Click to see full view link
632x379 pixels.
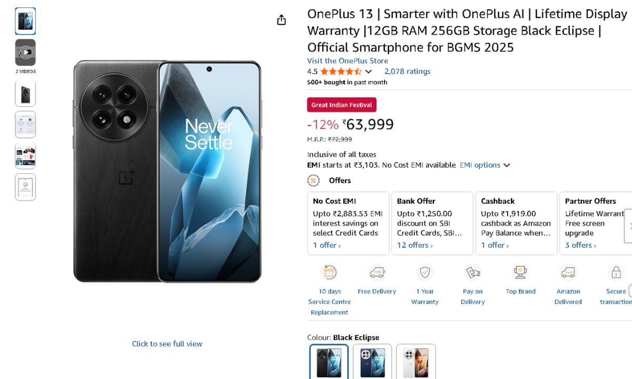[167, 344]
